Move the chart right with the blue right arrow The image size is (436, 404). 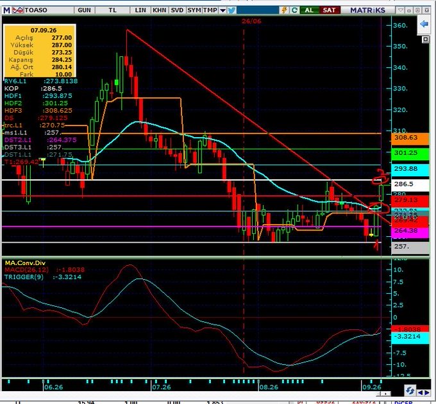point(426,392)
